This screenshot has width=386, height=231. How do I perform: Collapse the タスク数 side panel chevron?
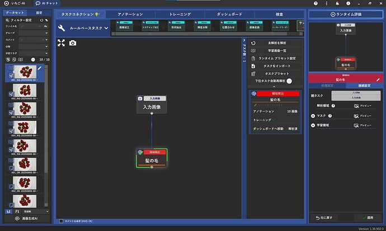pos(244,40)
